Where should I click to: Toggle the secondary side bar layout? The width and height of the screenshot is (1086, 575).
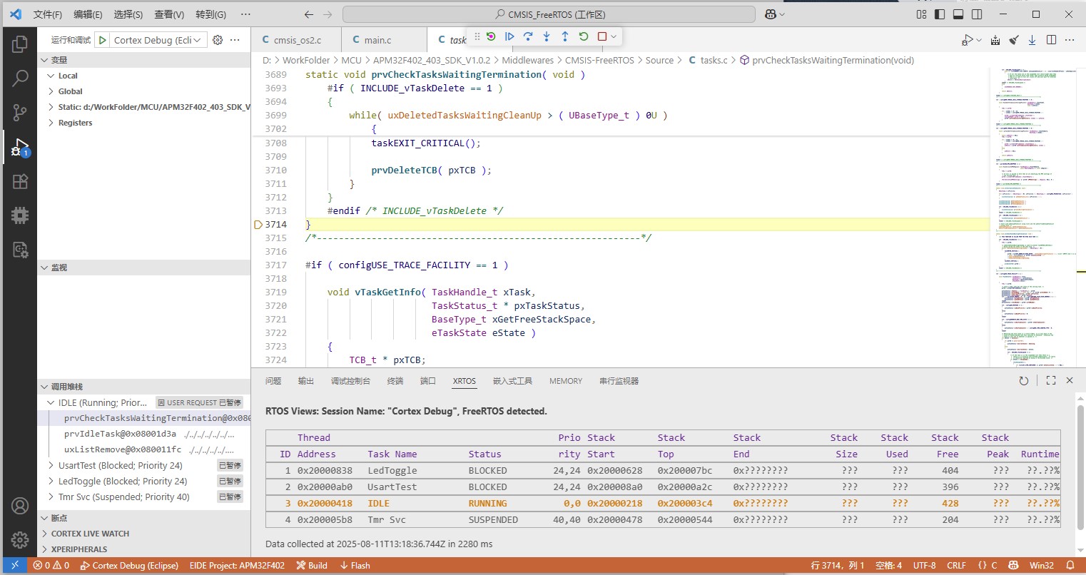977,14
